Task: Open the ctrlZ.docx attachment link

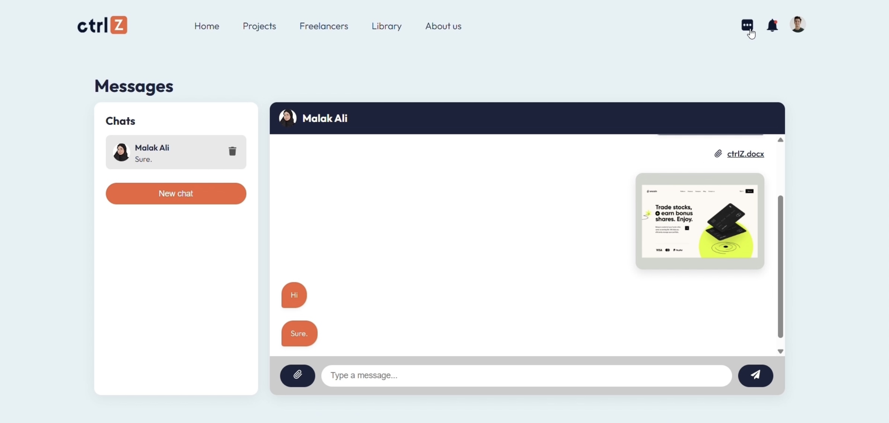Action: click(745, 154)
